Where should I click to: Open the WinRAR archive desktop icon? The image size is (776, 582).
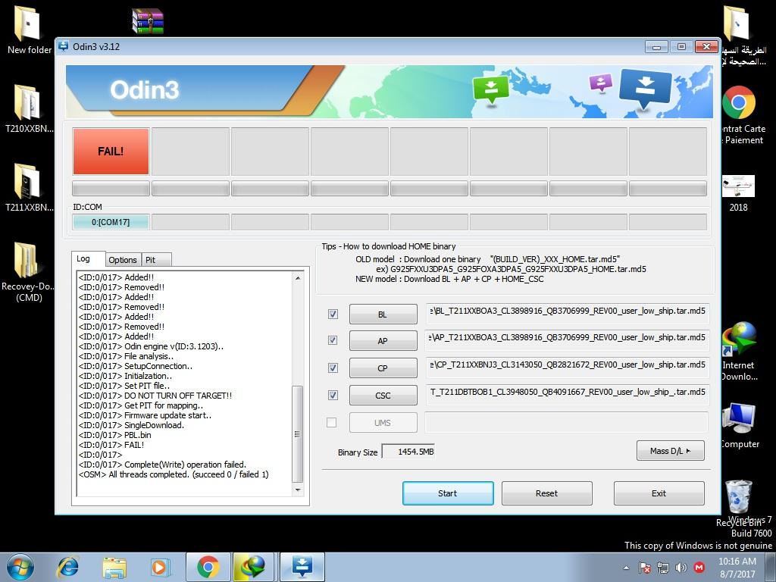tap(148, 20)
